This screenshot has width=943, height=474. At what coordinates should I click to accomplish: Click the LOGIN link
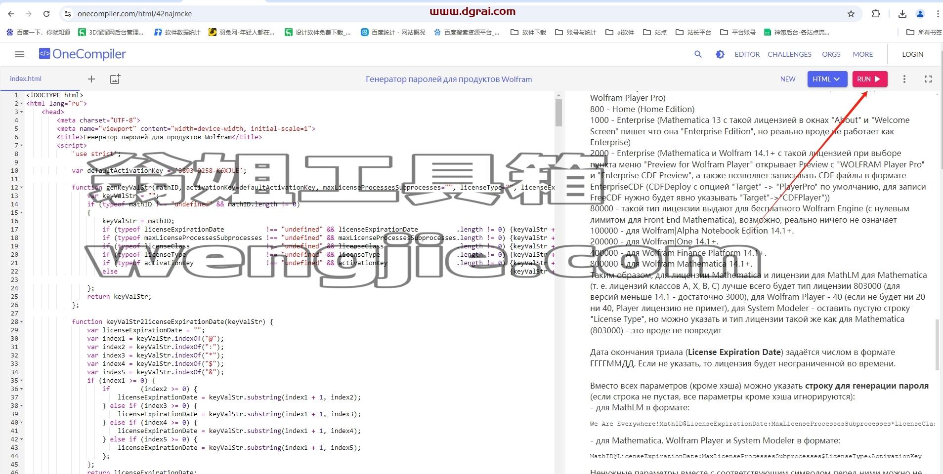912,54
